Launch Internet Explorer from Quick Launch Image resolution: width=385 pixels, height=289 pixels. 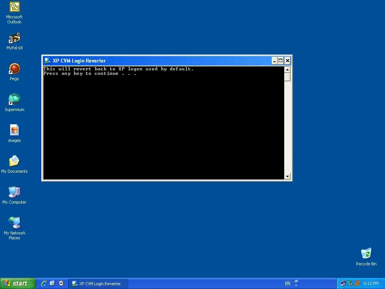point(44,283)
